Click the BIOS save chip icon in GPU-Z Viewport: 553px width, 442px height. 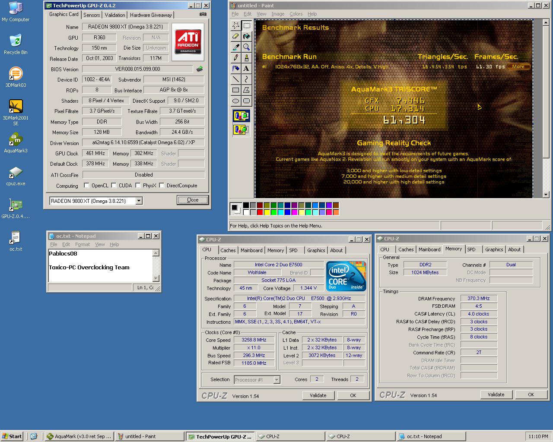pos(200,69)
